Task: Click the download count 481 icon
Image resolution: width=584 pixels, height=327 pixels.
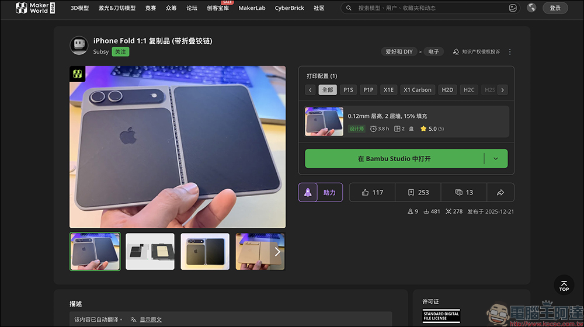Action: pyautogui.click(x=426, y=211)
